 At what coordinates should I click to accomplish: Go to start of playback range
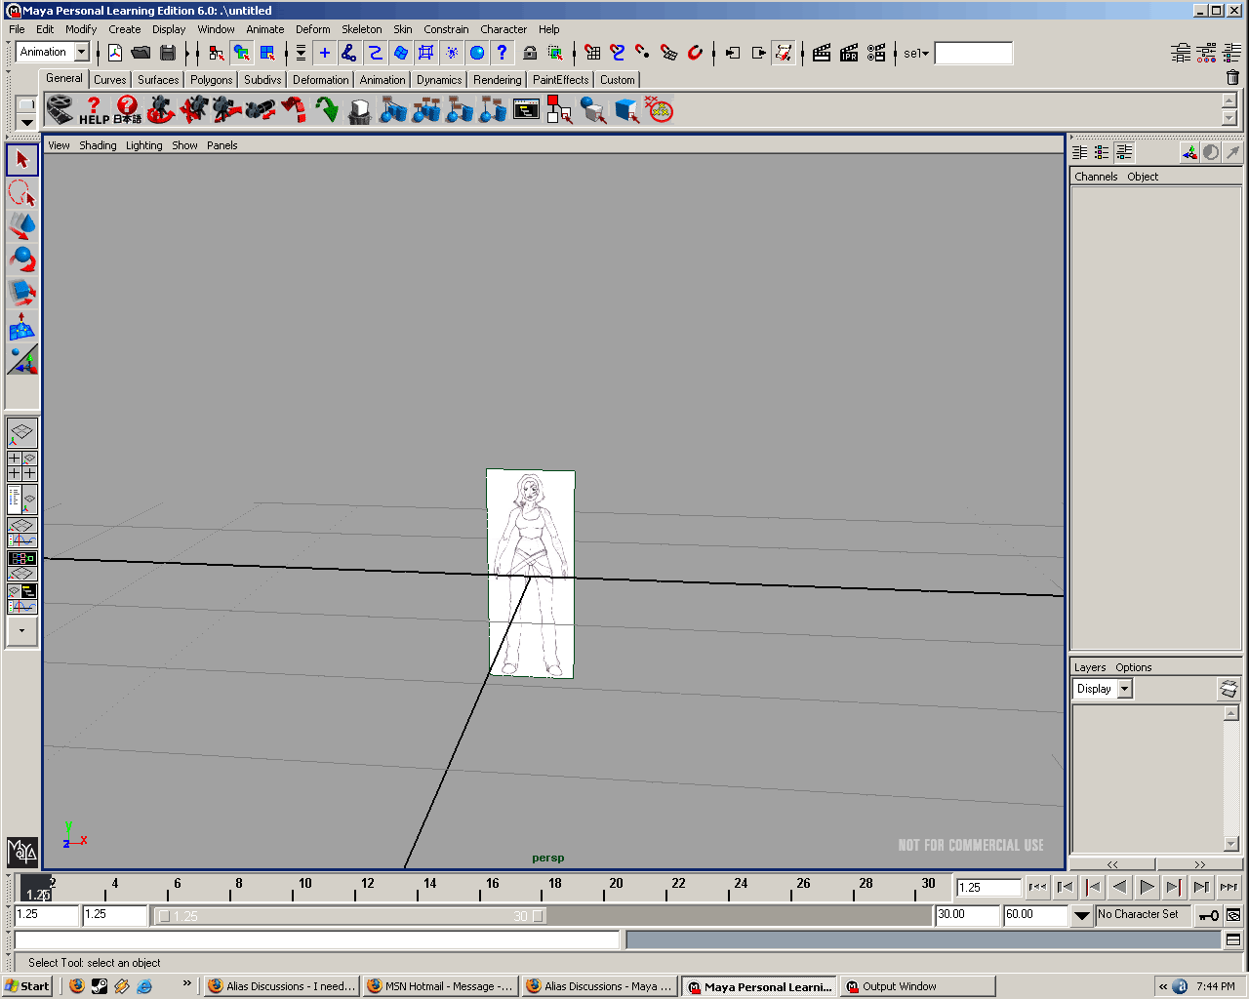[1037, 887]
